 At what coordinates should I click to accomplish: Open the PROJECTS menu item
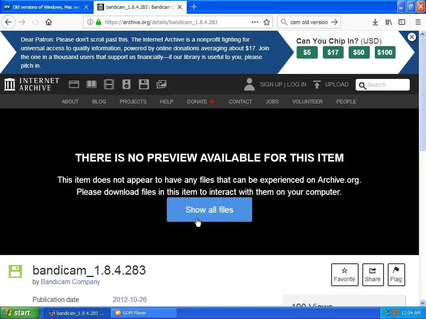pos(133,102)
